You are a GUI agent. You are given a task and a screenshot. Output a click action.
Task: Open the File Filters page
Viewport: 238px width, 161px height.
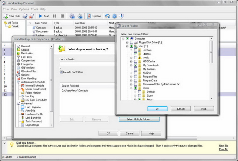click(26, 57)
